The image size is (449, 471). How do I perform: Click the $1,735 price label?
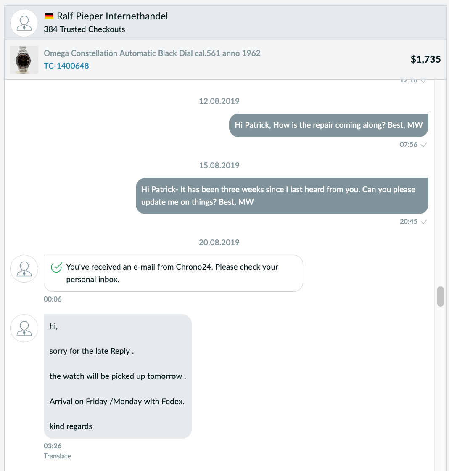(425, 59)
